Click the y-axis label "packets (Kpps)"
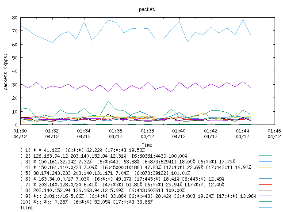This screenshot has width=283, height=212. click(6, 72)
